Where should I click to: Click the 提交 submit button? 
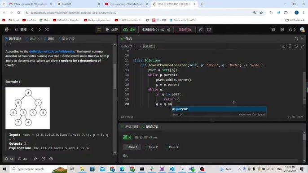(x=129, y=30)
